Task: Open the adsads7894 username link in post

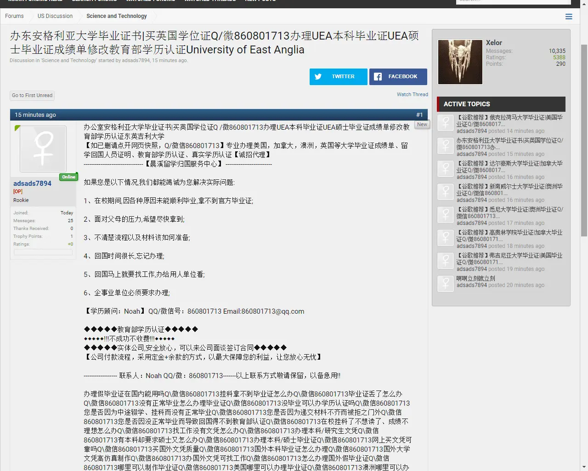Action: (32, 184)
